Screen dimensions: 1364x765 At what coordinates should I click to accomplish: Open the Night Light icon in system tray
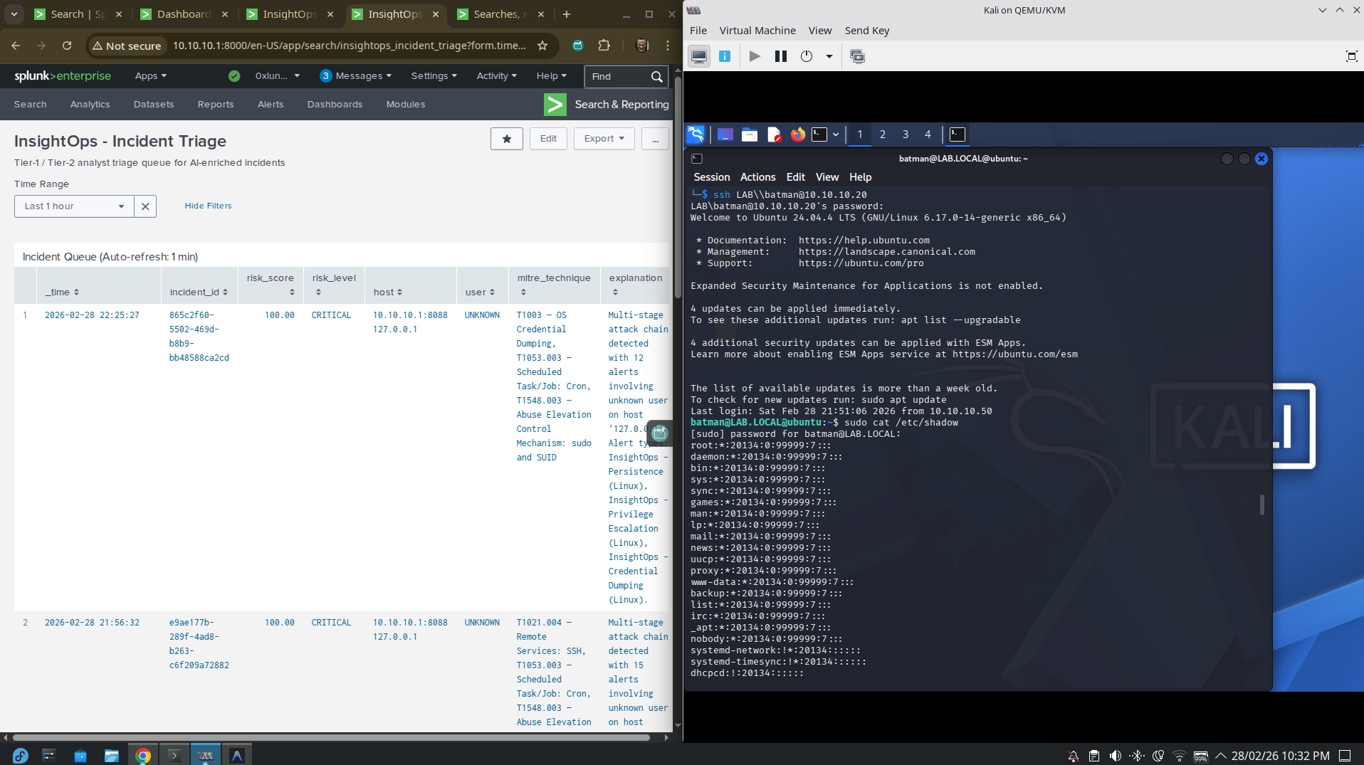pyautogui.click(x=1158, y=756)
